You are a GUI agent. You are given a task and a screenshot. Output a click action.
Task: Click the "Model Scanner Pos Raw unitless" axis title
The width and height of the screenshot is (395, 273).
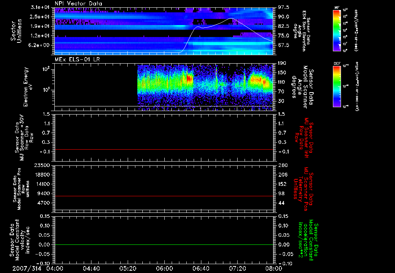21,189
